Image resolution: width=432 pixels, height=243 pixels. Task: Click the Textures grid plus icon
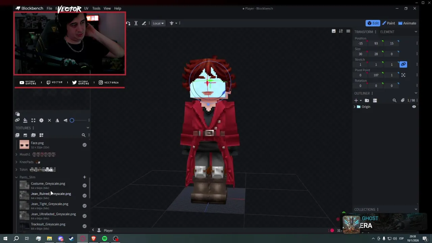(41, 135)
